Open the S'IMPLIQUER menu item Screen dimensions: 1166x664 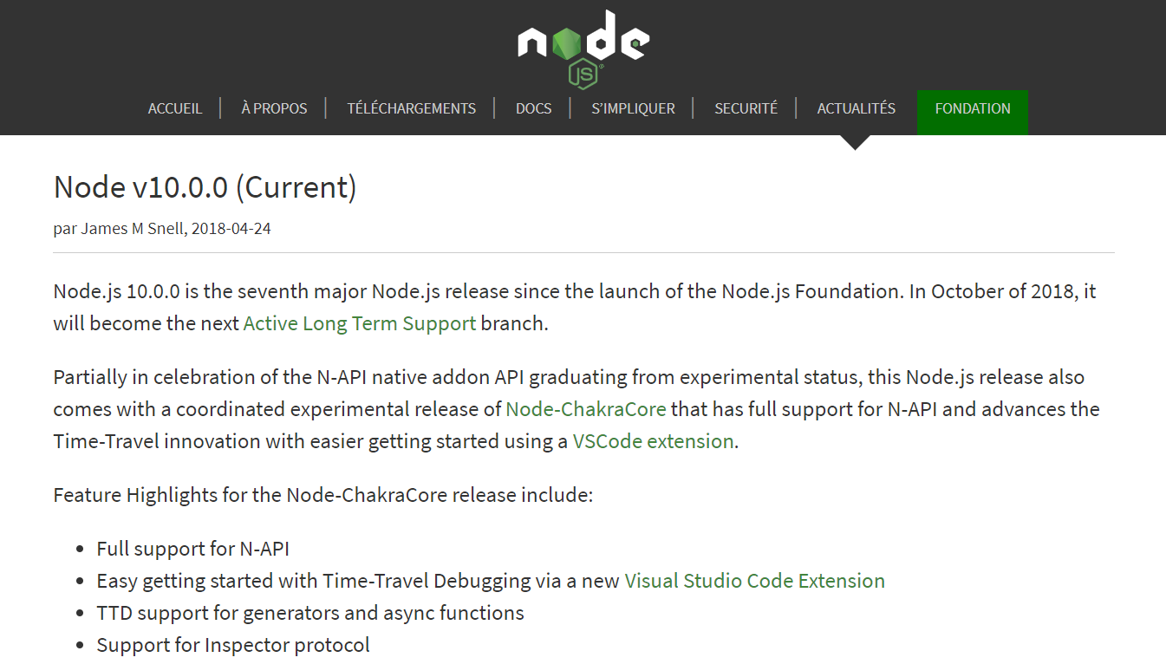[633, 108]
